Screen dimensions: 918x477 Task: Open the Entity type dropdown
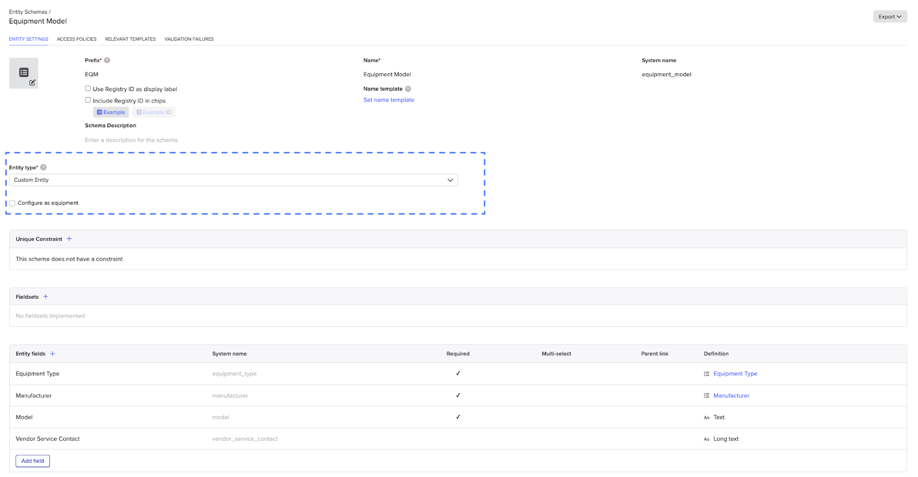coord(233,180)
